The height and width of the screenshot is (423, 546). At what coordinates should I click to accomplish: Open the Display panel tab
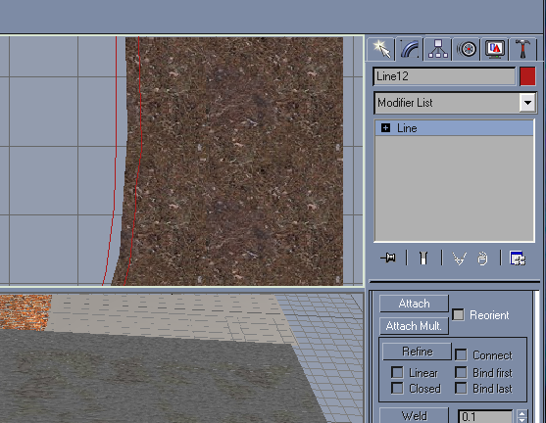[x=495, y=49]
